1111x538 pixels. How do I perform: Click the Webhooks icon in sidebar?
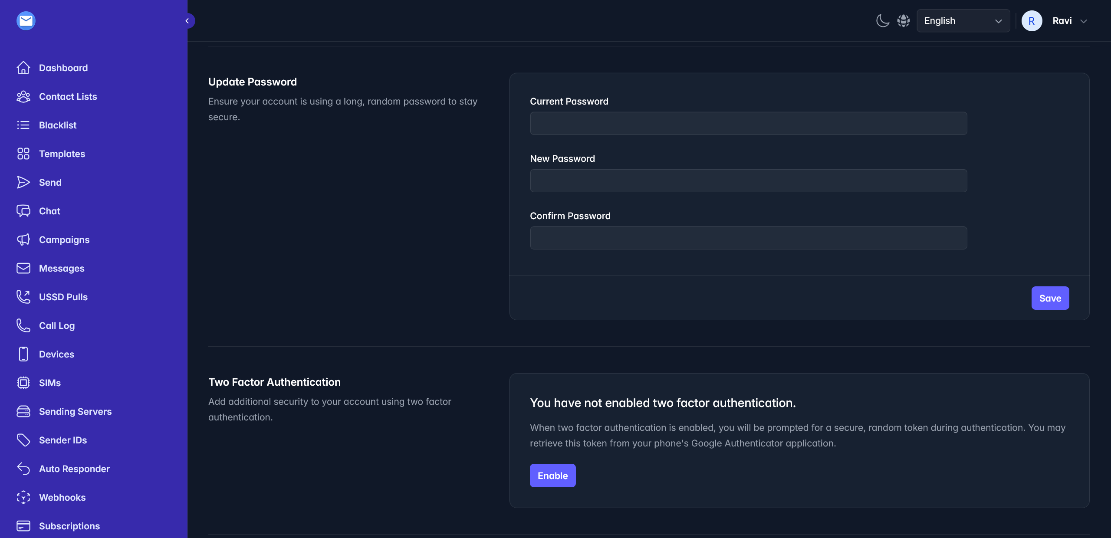23,497
